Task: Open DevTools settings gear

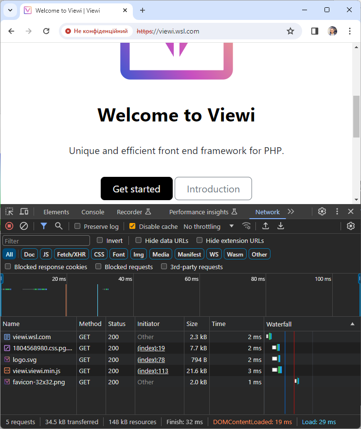Action: pyautogui.click(x=322, y=211)
